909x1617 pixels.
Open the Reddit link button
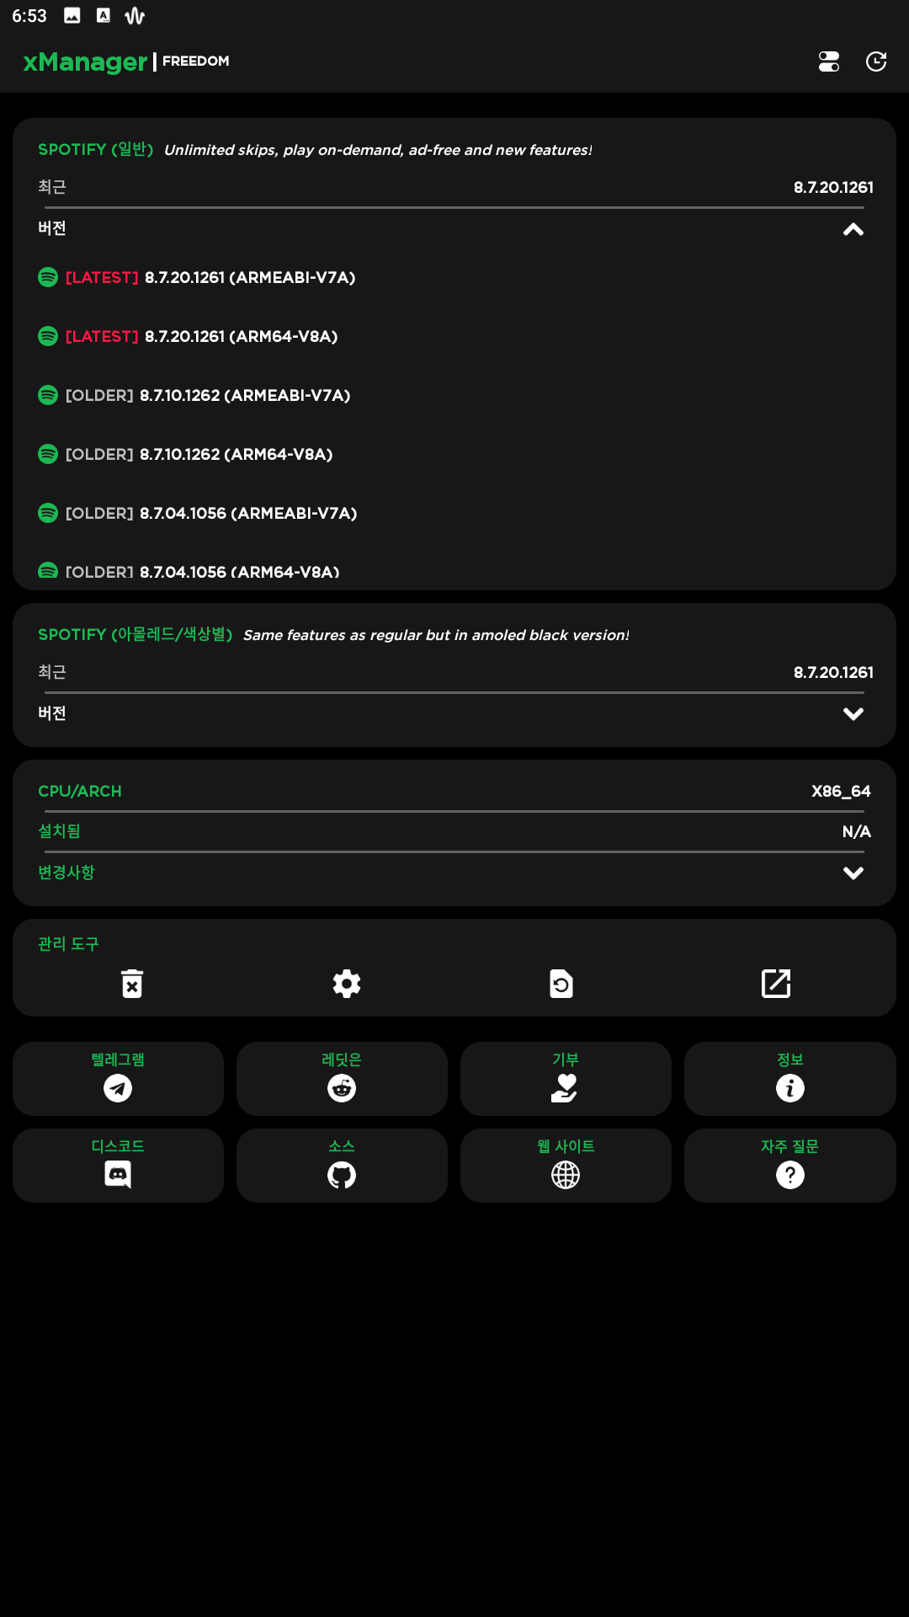(x=342, y=1079)
